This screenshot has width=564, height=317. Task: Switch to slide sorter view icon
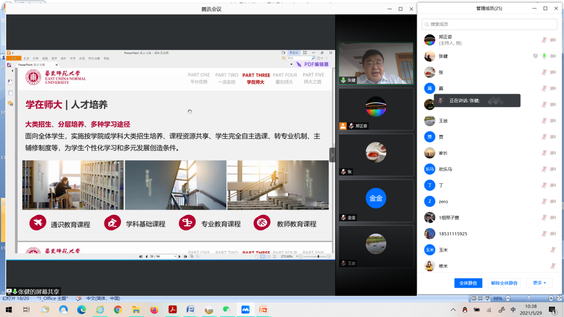pos(480,298)
